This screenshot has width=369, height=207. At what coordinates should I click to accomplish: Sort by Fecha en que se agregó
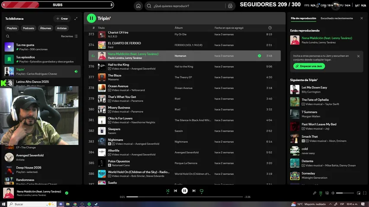[229, 28]
